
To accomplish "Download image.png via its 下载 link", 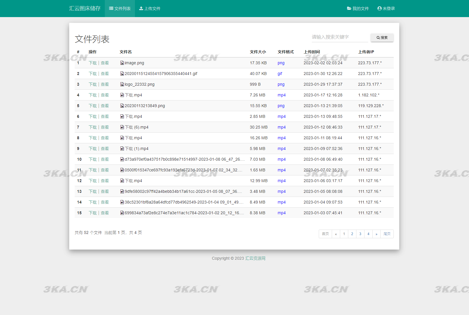I will pos(93,63).
